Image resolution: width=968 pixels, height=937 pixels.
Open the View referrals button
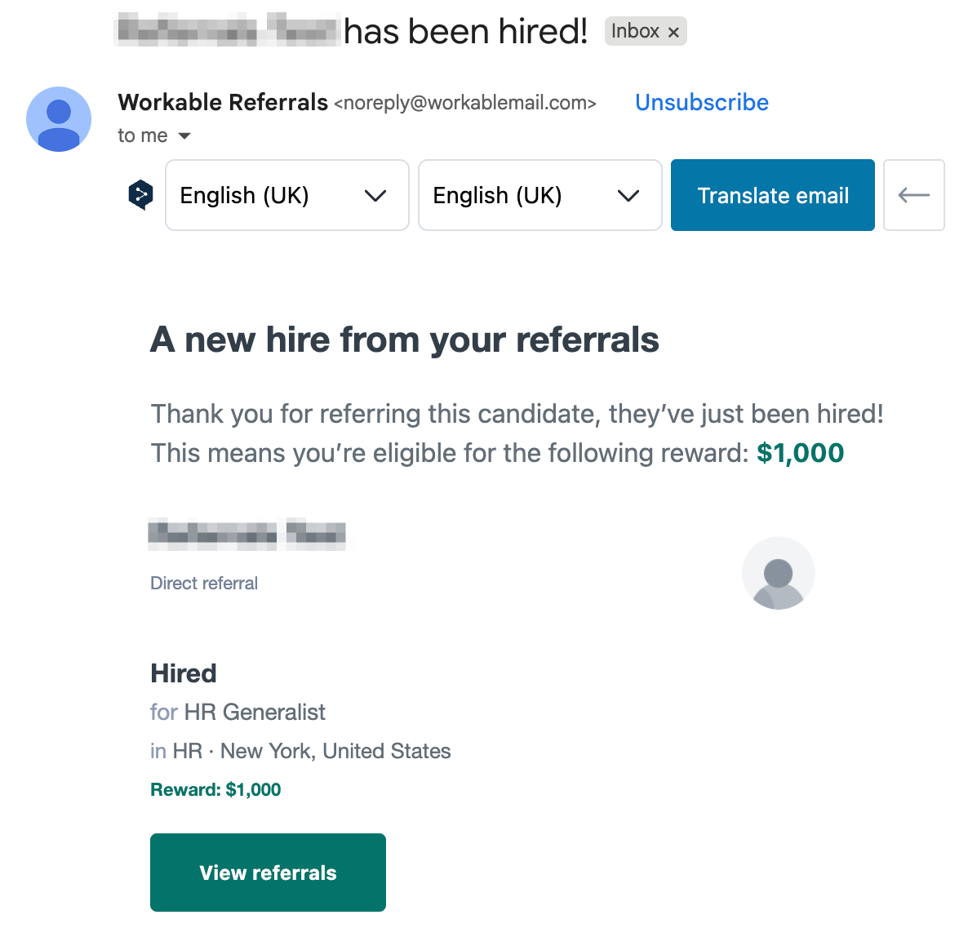click(268, 873)
